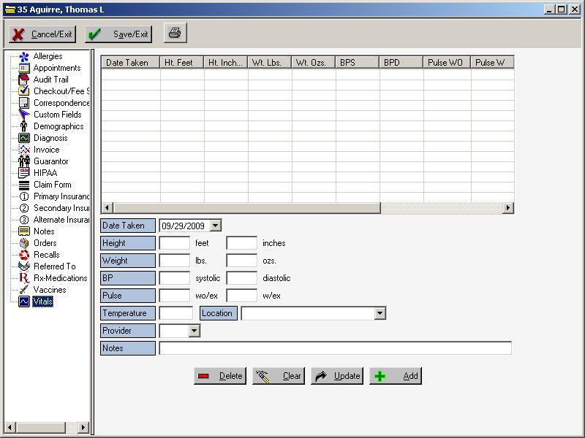Open the Date Taken dropdown arrow

point(215,226)
